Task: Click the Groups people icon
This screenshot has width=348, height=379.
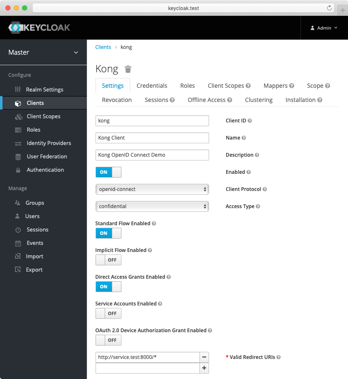Action: 18,203
